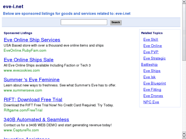Open the 340B Automated & Seamless link
Image resolution: width=186 pixels, height=139 pixels.
(x=36, y=120)
